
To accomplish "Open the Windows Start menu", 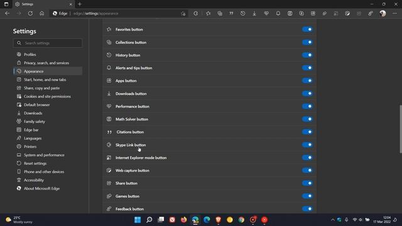I will coord(138,220).
